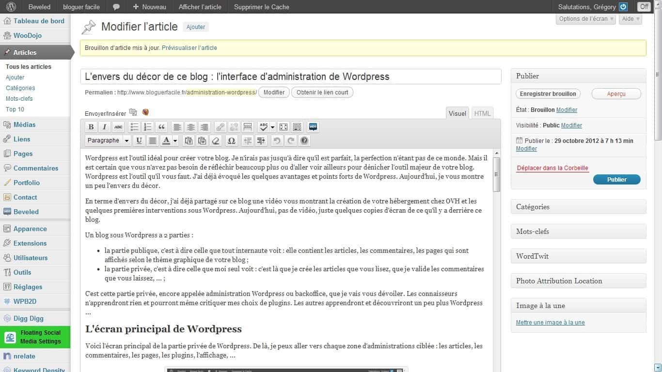Image resolution: width=662 pixels, height=372 pixels.
Task: Center align the text
Action: click(x=191, y=127)
